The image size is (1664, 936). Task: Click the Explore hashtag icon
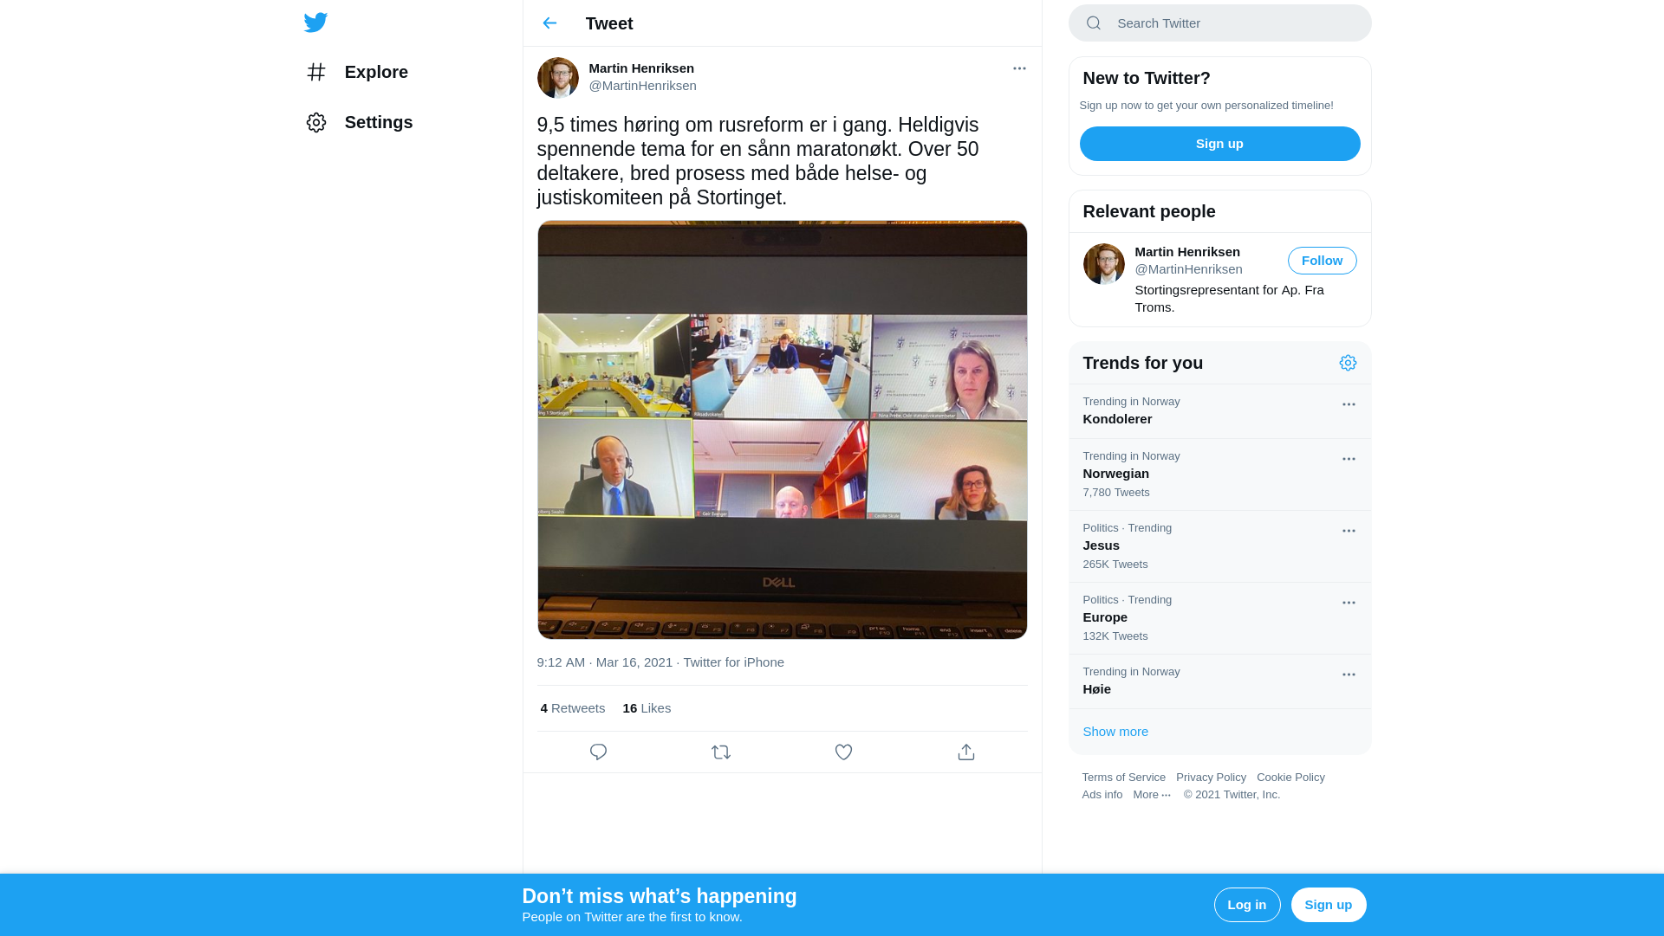316,72
